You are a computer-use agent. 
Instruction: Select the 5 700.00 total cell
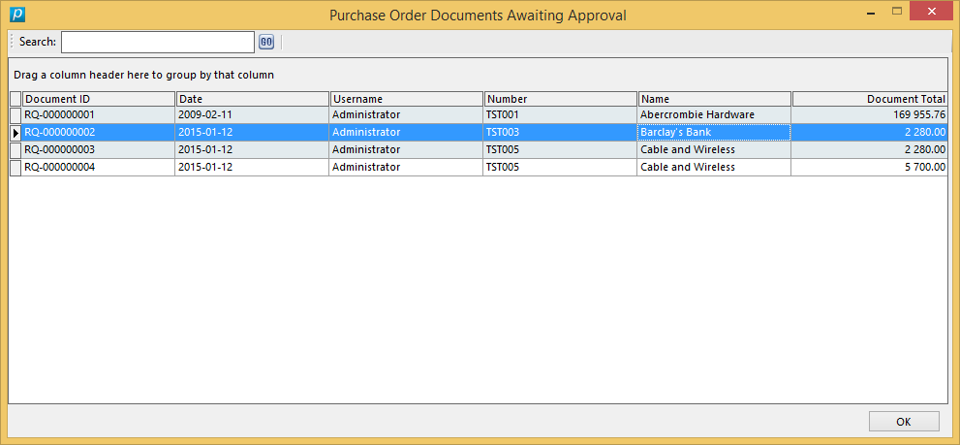[x=869, y=167]
